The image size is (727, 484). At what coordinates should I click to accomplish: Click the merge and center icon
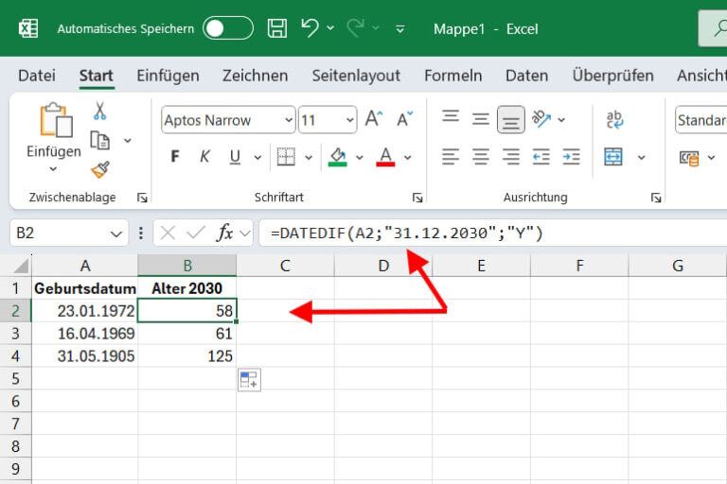coord(613,157)
